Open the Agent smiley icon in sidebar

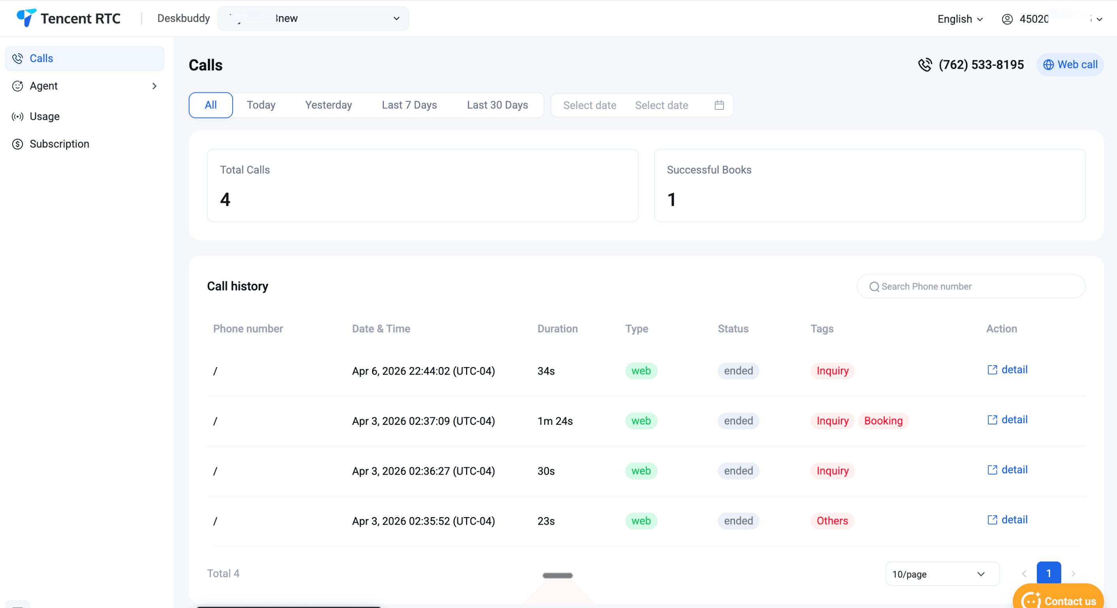click(x=17, y=86)
